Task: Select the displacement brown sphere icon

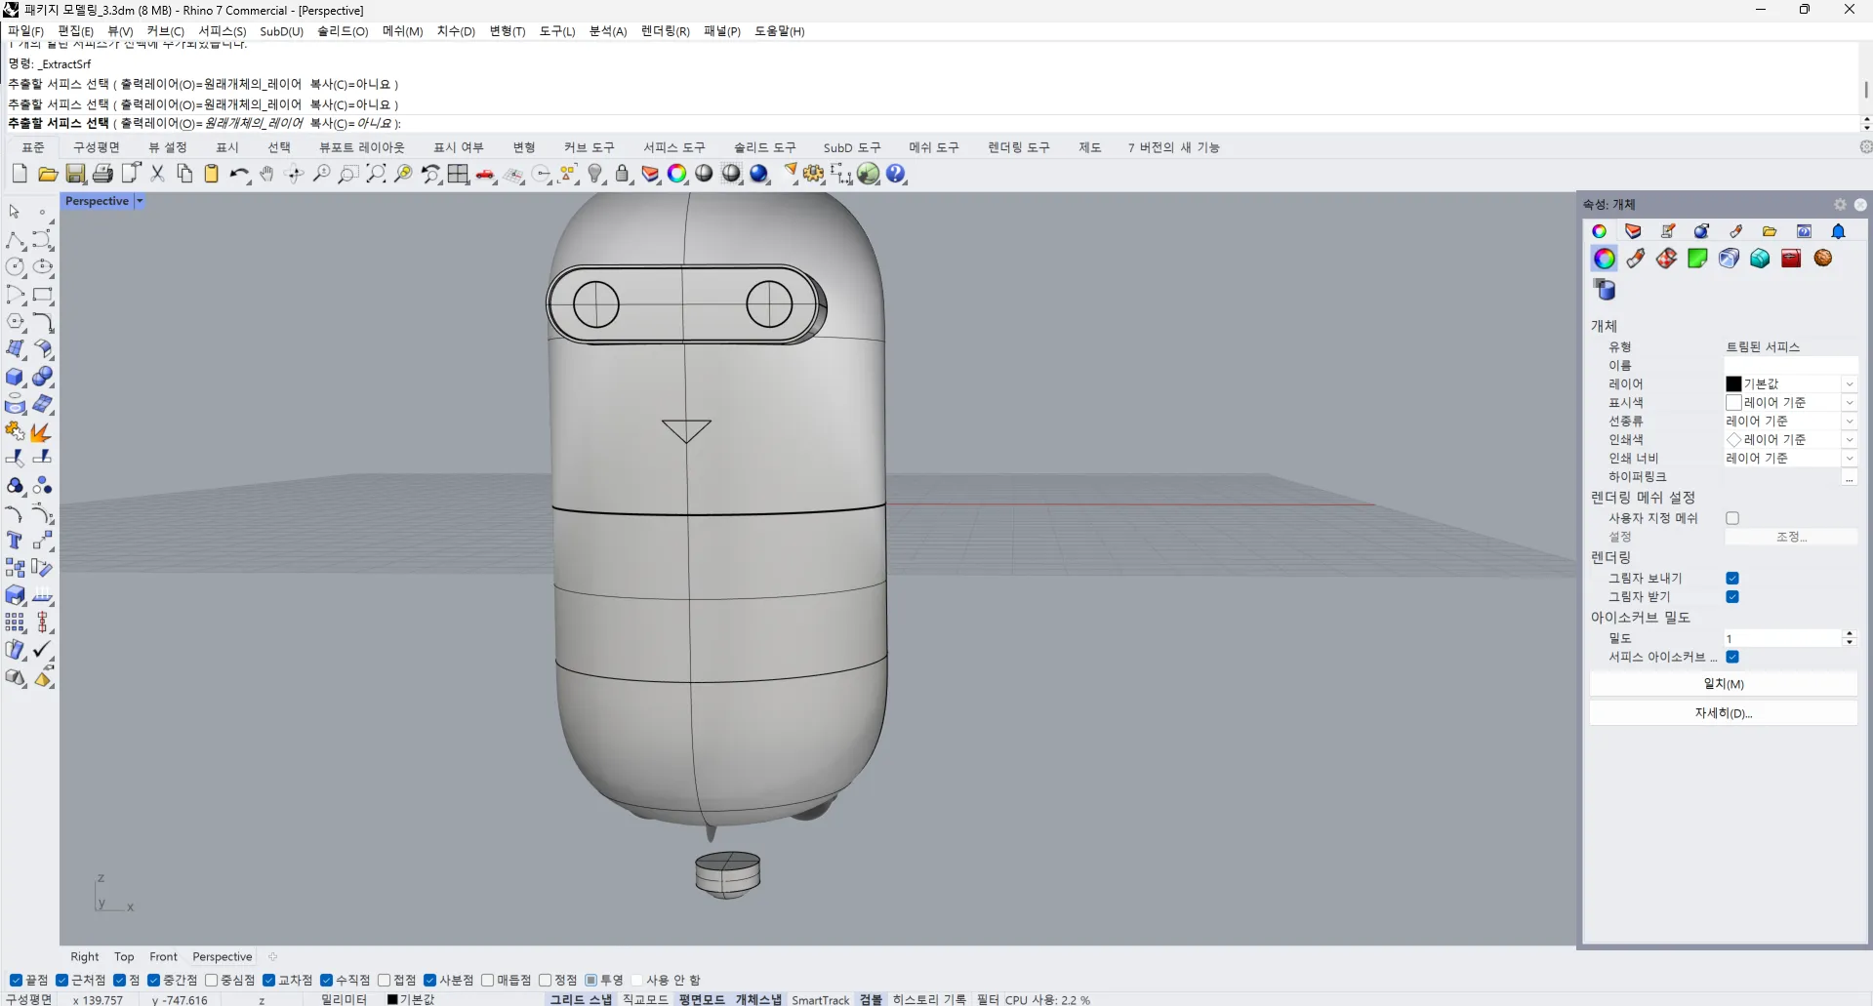Action: pyautogui.click(x=1822, y=259)
